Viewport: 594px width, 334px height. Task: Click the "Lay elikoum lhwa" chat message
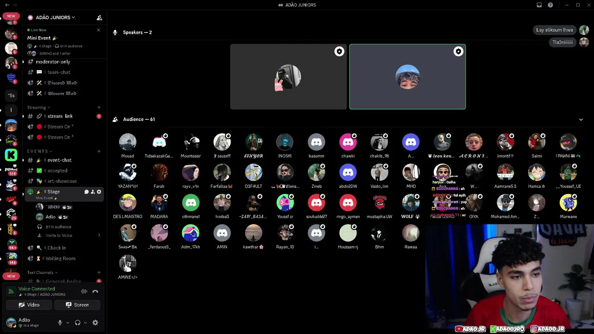(555, 30)
